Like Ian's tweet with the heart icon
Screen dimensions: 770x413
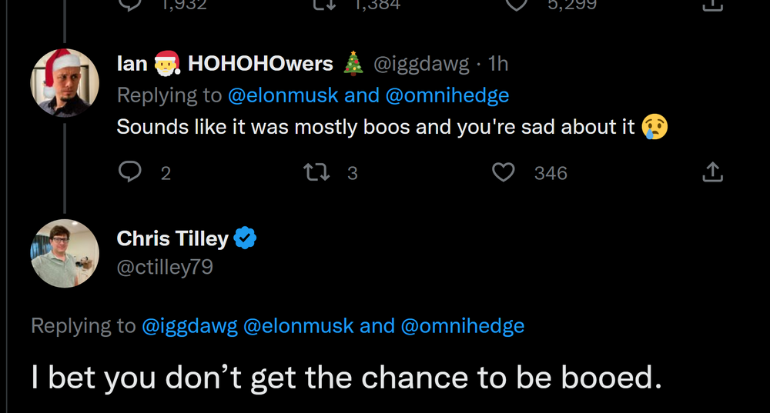(503, 173)
